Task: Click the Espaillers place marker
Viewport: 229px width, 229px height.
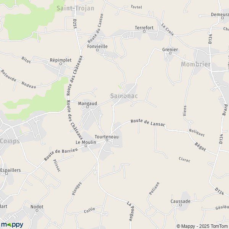Action: (6, 174)
